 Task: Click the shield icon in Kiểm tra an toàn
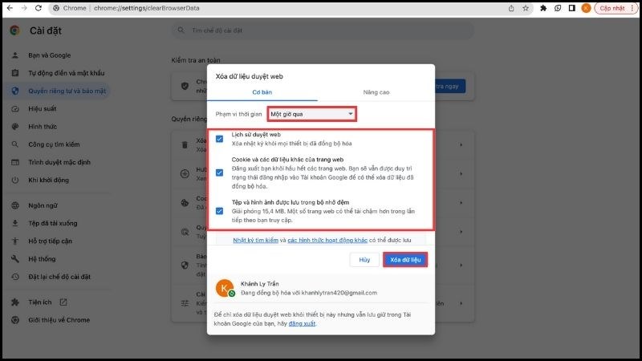(x=185, y=86)
